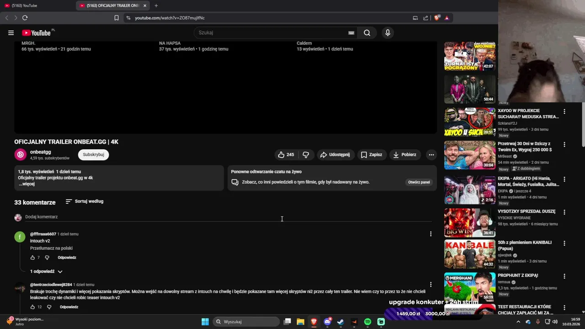The width and height of the screenshot is (585, 329).
Task: Click the search magnifier button
Action: [367, 33]
